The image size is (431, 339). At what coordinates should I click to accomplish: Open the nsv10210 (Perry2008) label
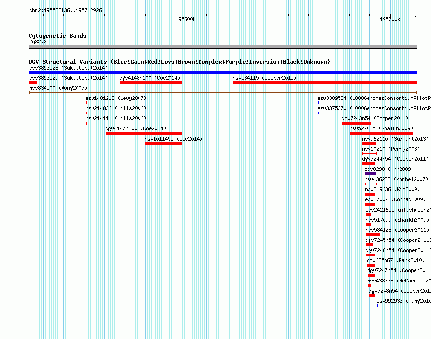point(391,149)
